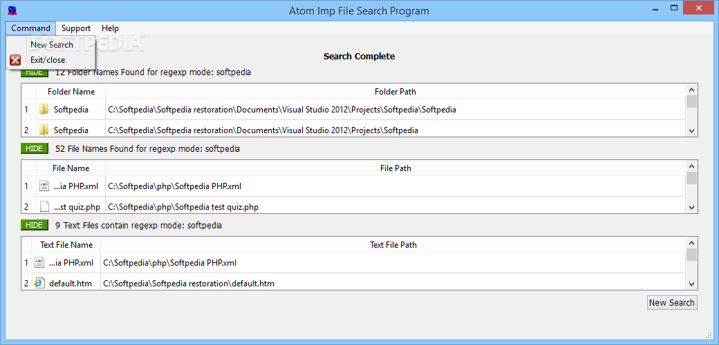Select Softpedia PHP.xml text file path
The width and height of the screenshot is (719, 345).
pyautogui.click(x=169, y=263)
